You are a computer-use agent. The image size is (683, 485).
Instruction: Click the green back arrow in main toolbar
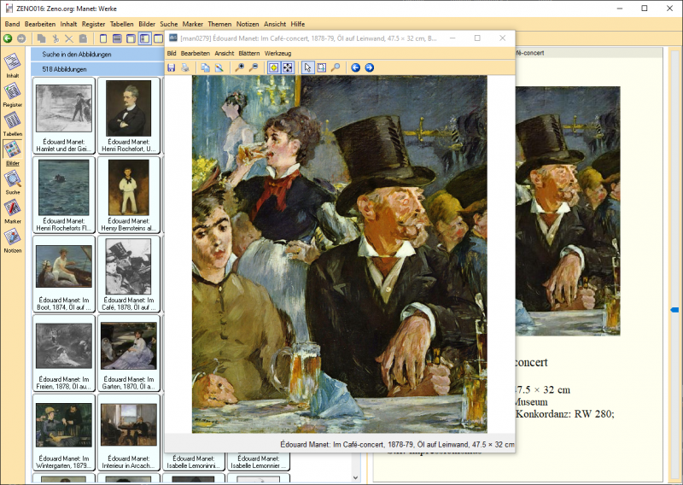click(x=8, y=38)
